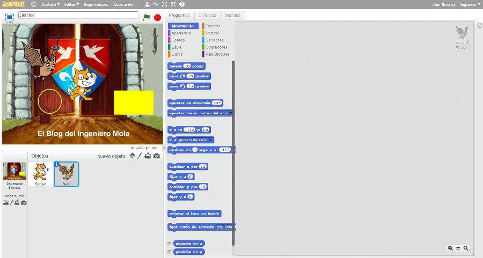Click steps value in 'mover pasos' block

187,66
